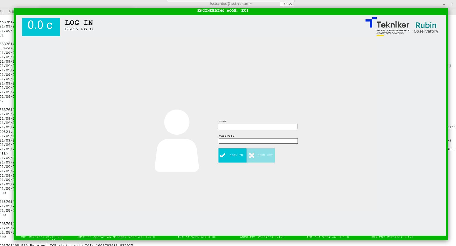This screenshot has width=456, height=246.
Task: Click AXES PXI Version: 3.1.0 text
Action: click(x=262, y=237)
